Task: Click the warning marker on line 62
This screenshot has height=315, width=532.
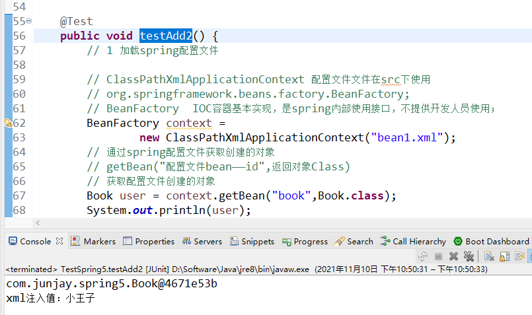Action: tap(8, 123)
